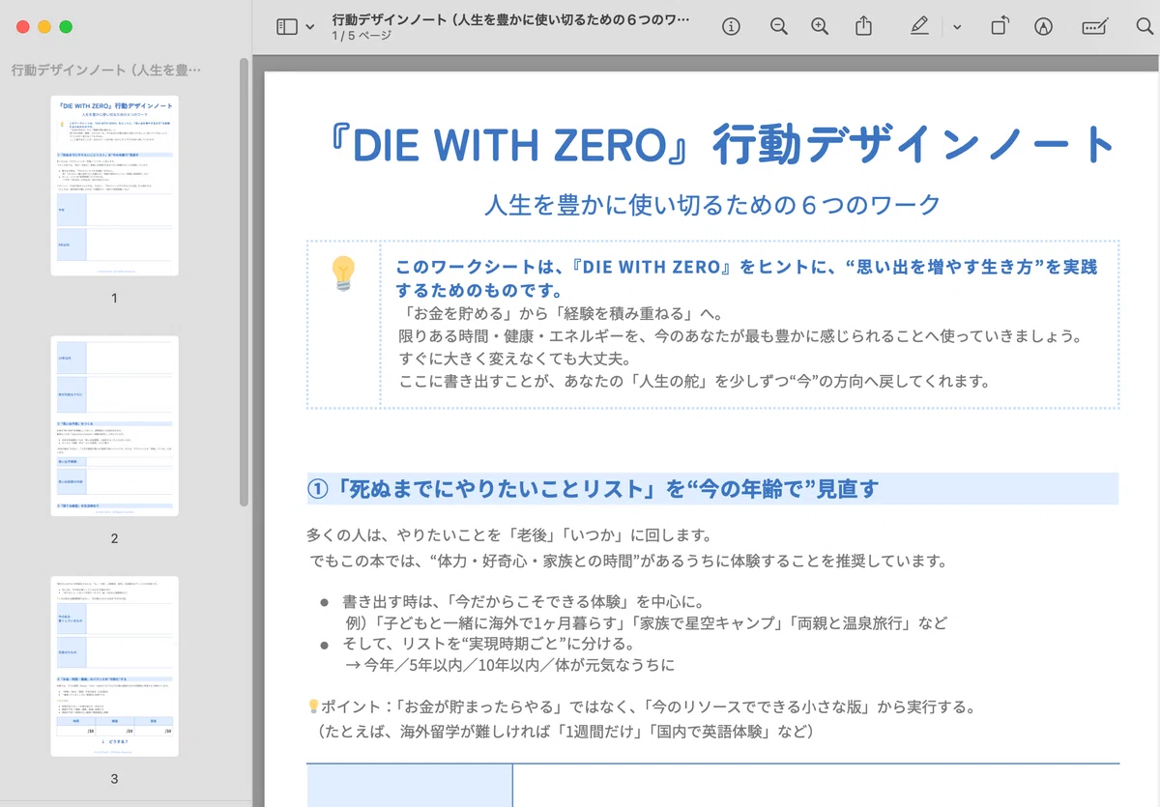Show the Markup toolbar
This screenshot has height=807, width=1160.
pyautogui.click(x=1043, y=27)
